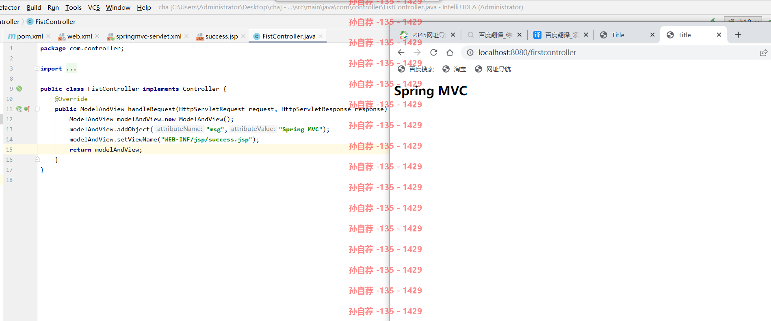The height and width of the screenshot is (321, 771).
Task: Open the Help menu
Action: point(144,7)
